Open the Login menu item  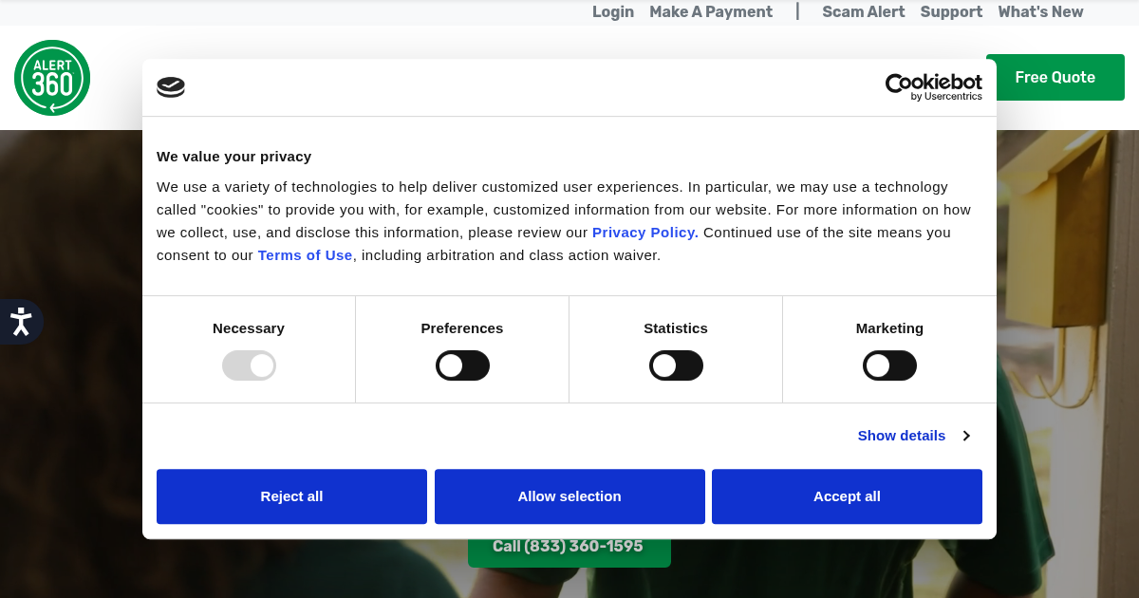613,12
